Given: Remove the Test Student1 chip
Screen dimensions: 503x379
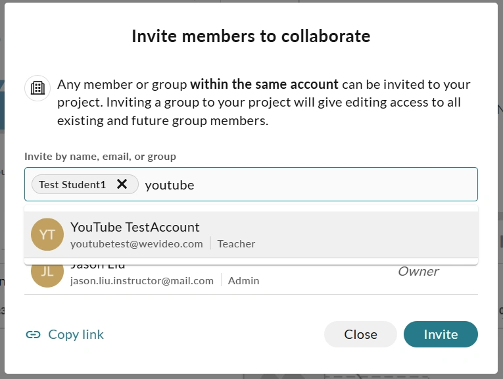Looking at the screenshot, I should [122, 184].
